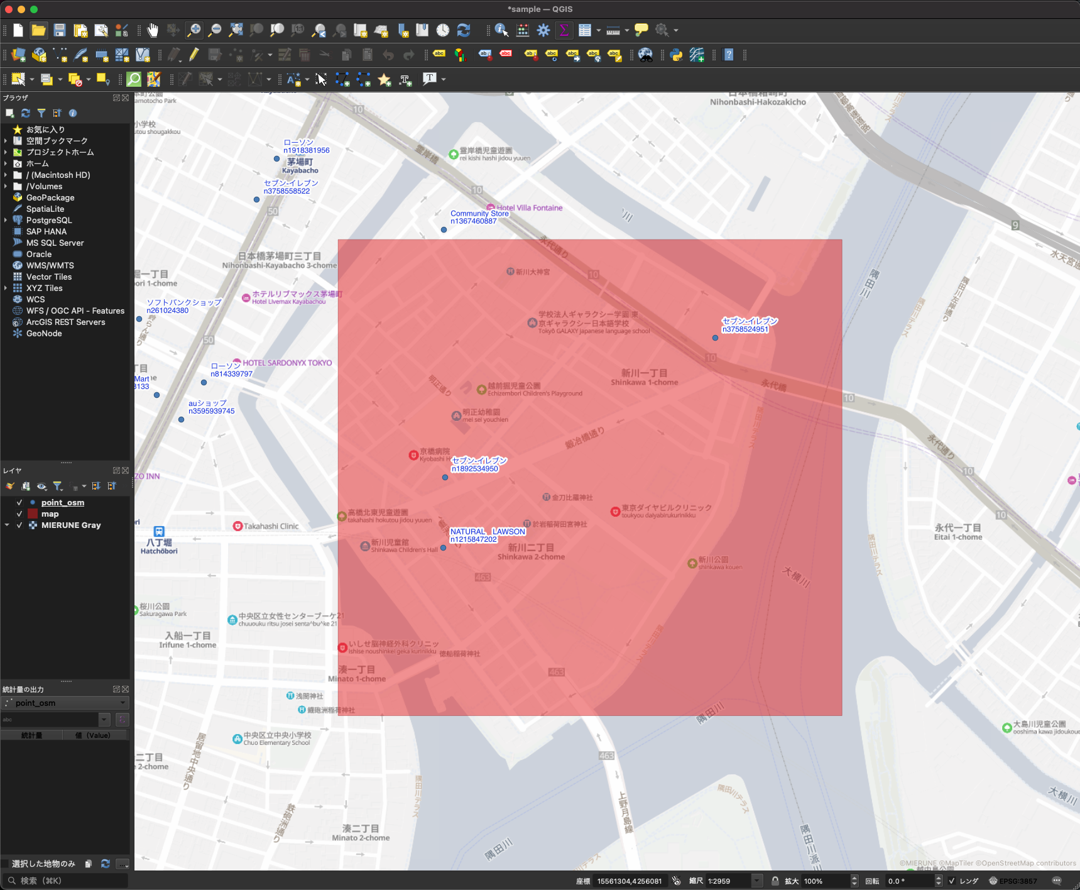The height and width of the screenshot is (890, 1080).
Task: Open the Python console
Action: pyautogui.click(x=676, y=55)
